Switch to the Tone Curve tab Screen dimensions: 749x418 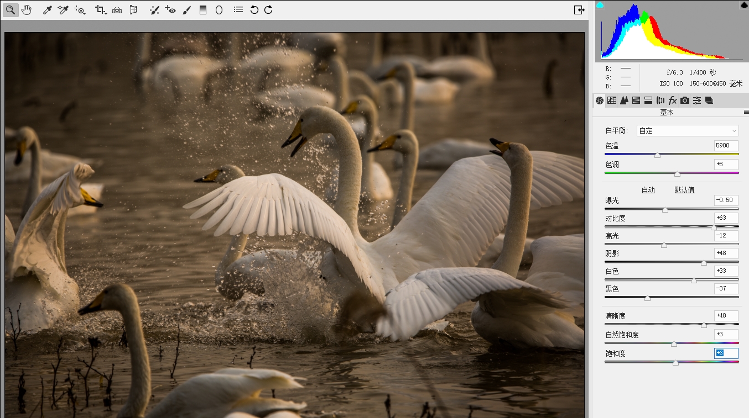pos(612,100)
